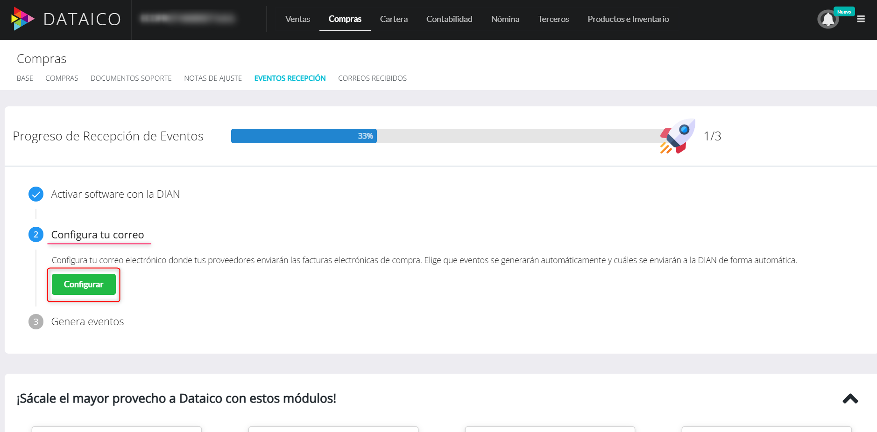
Task: Open the DOCUMENTOS SOPORTE tab
Action: 131,78
